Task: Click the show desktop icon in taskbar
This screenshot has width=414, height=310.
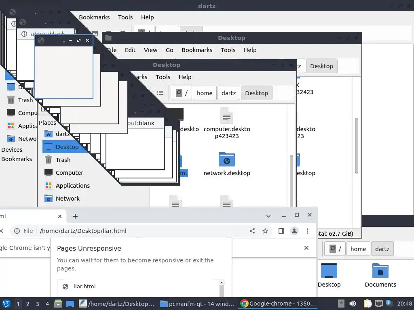Action: [70, 304]
